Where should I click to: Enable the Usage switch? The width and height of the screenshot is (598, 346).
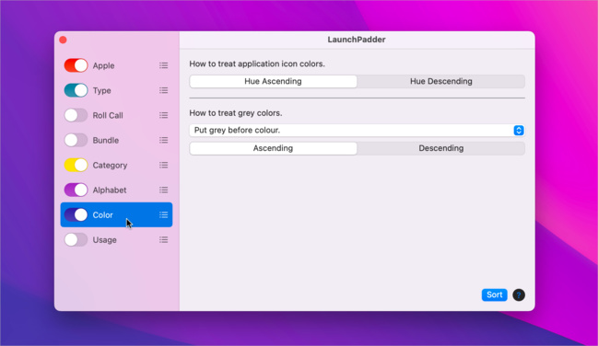[x=76, y=239]
